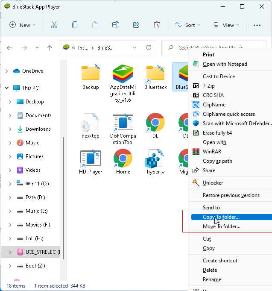Expand the Boot (Z:) tree node
The width and height of the screenshot is (272, 291).
point(10,266)
